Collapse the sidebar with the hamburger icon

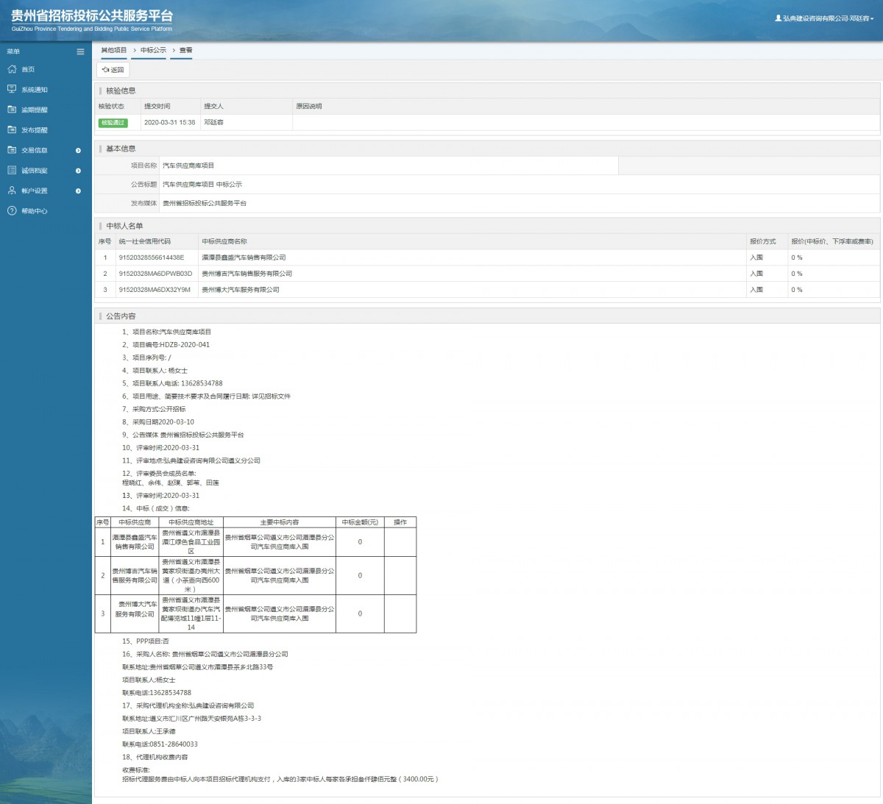[x=80, y=51]
